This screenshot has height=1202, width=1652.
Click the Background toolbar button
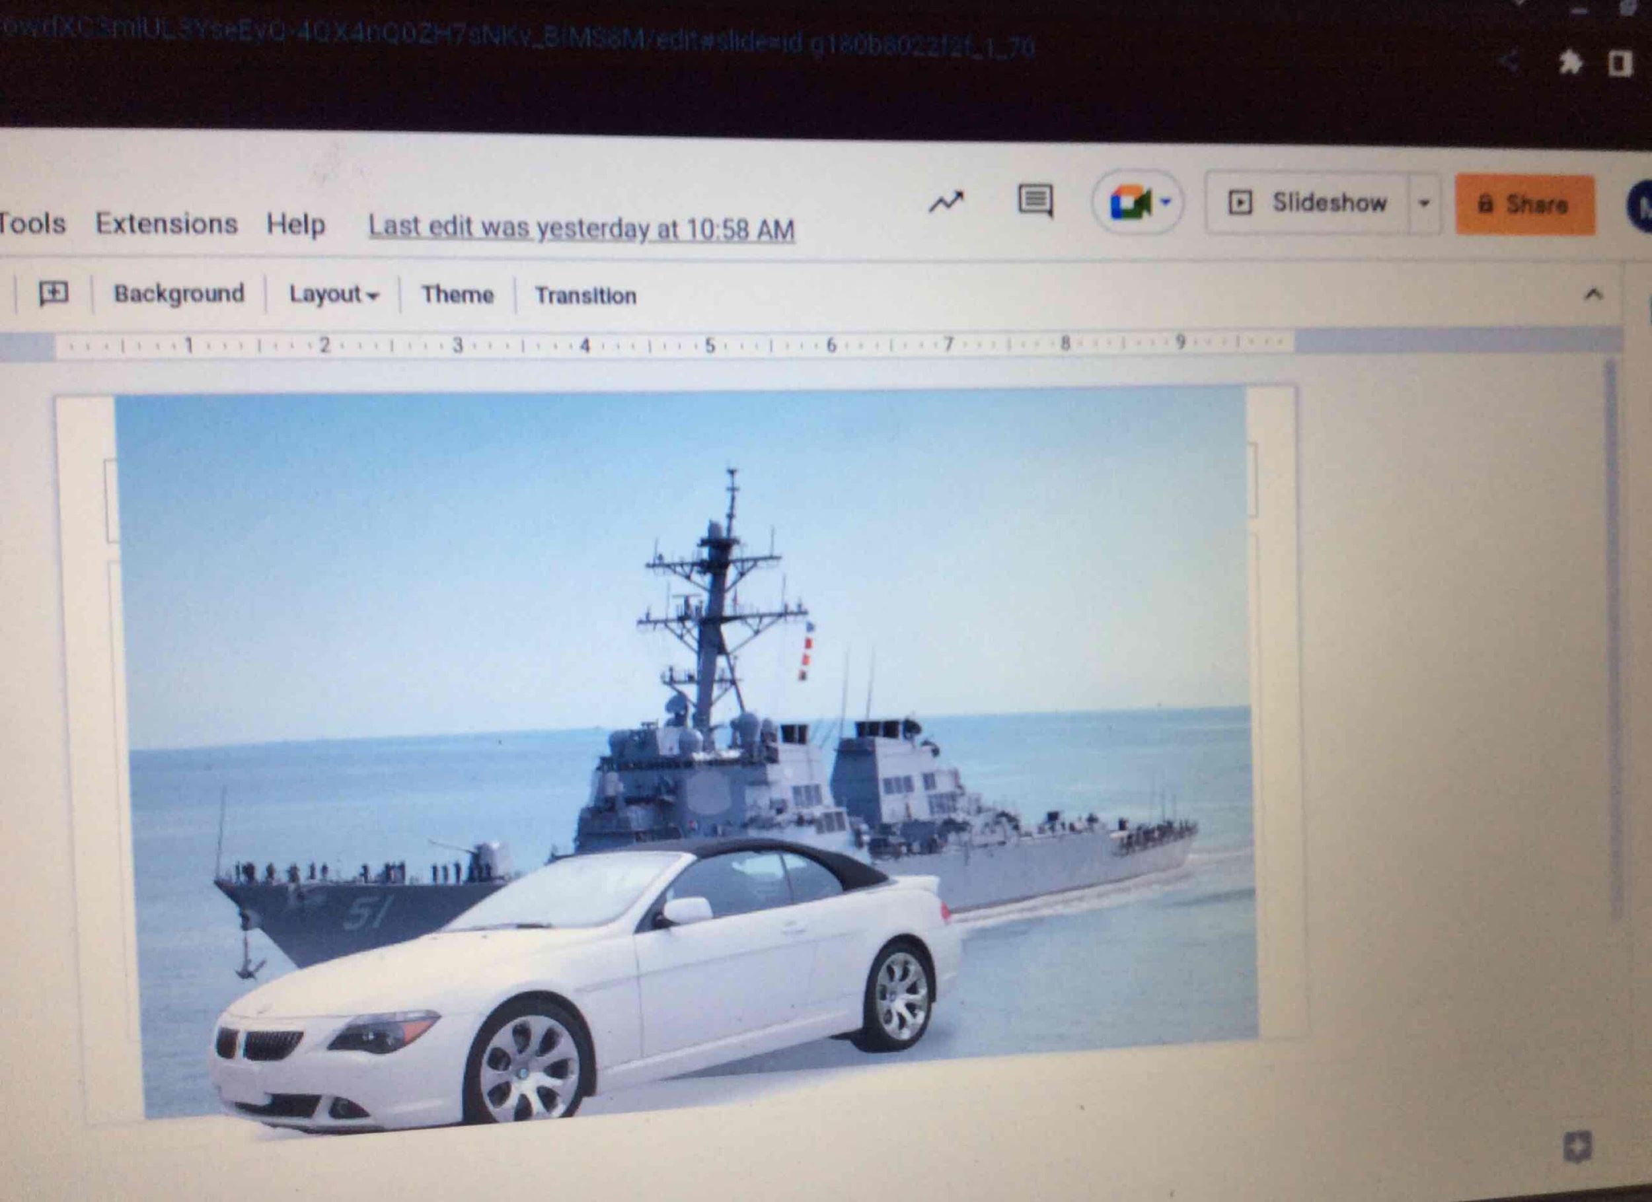(x=178, y=293)
